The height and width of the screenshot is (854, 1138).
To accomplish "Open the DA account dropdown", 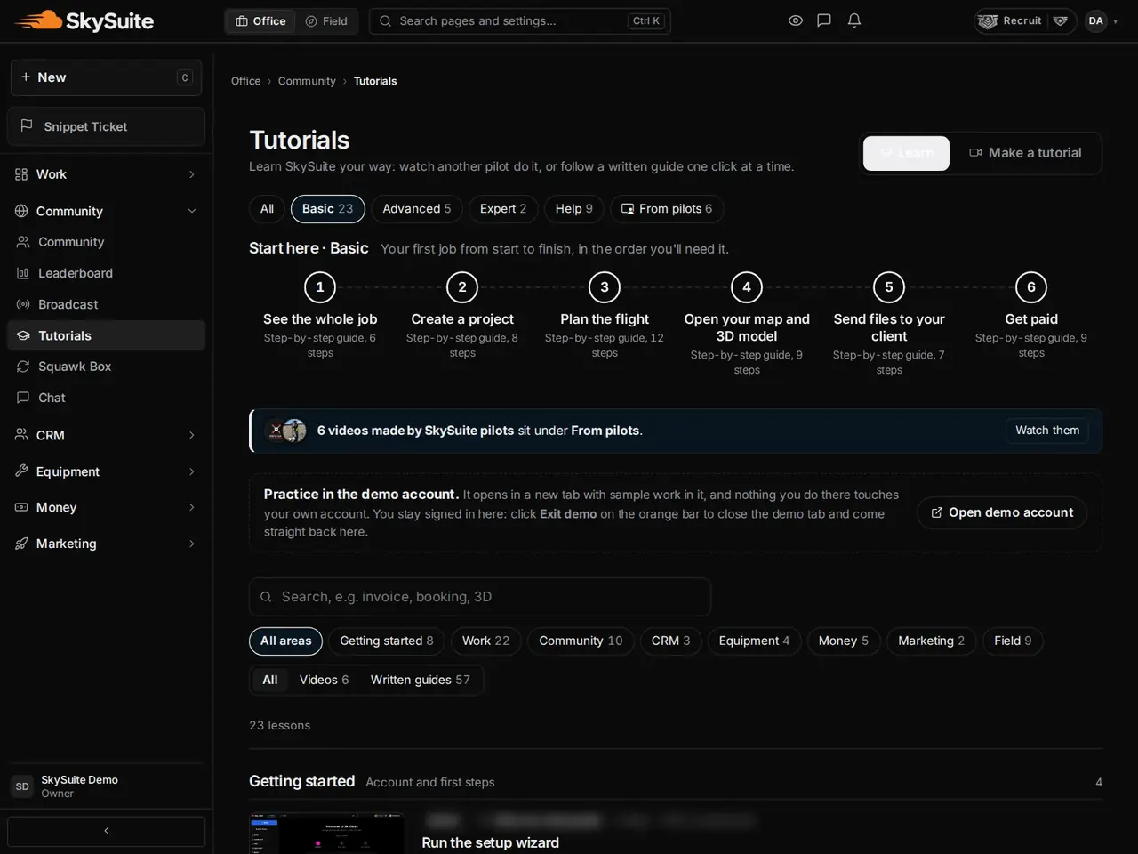I will click(1102, 20).
